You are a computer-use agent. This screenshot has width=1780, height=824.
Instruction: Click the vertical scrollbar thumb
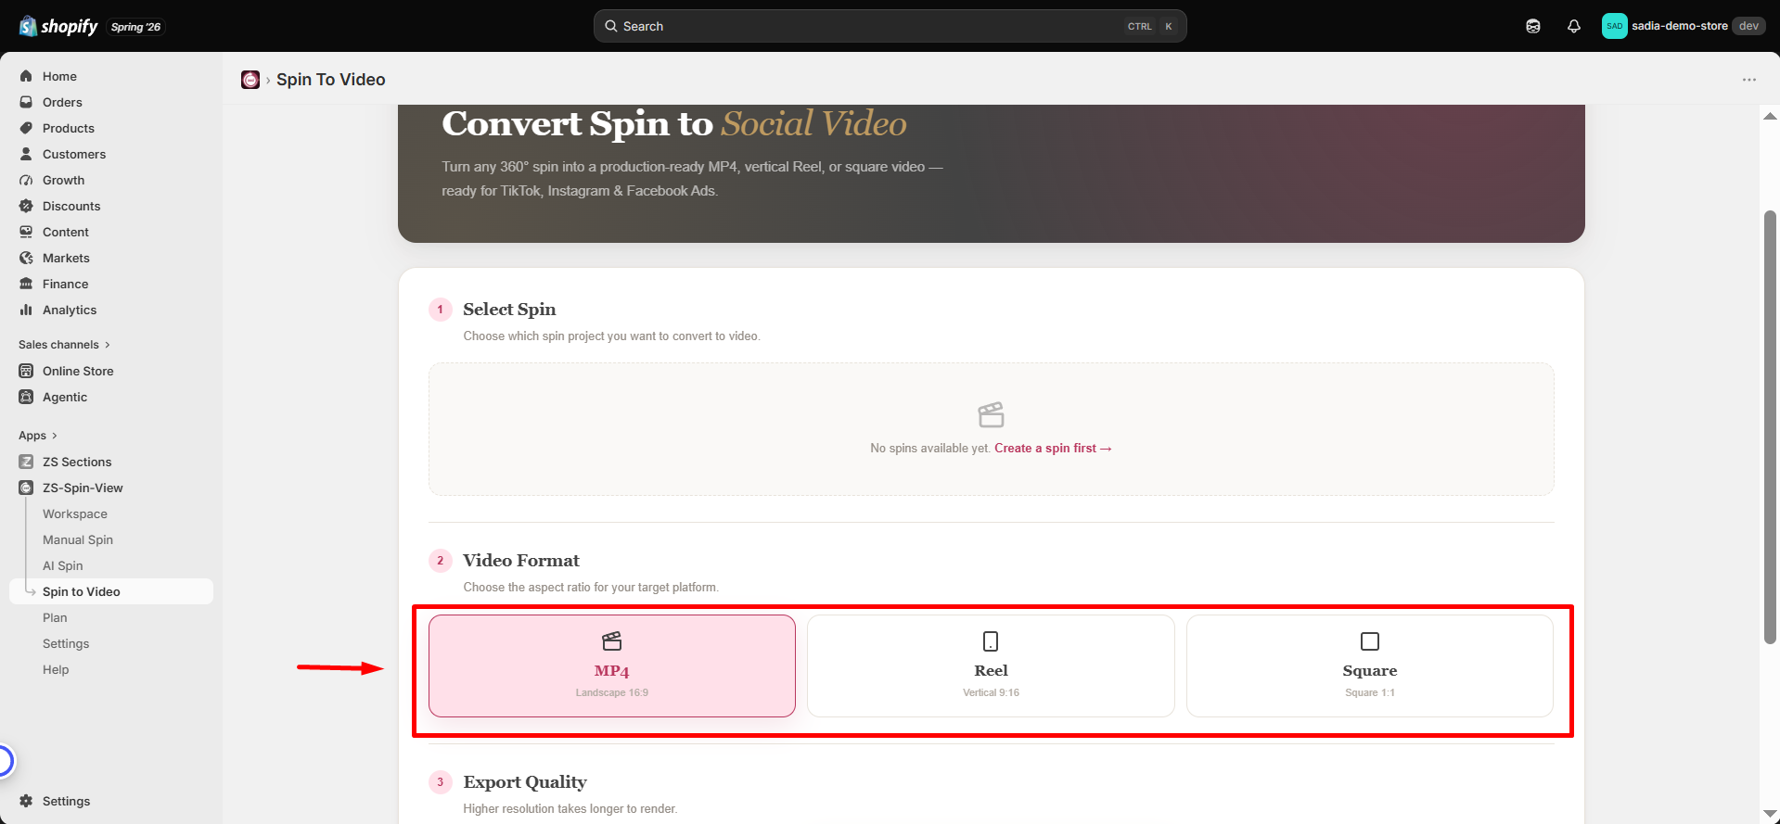tap(1770, 426)
